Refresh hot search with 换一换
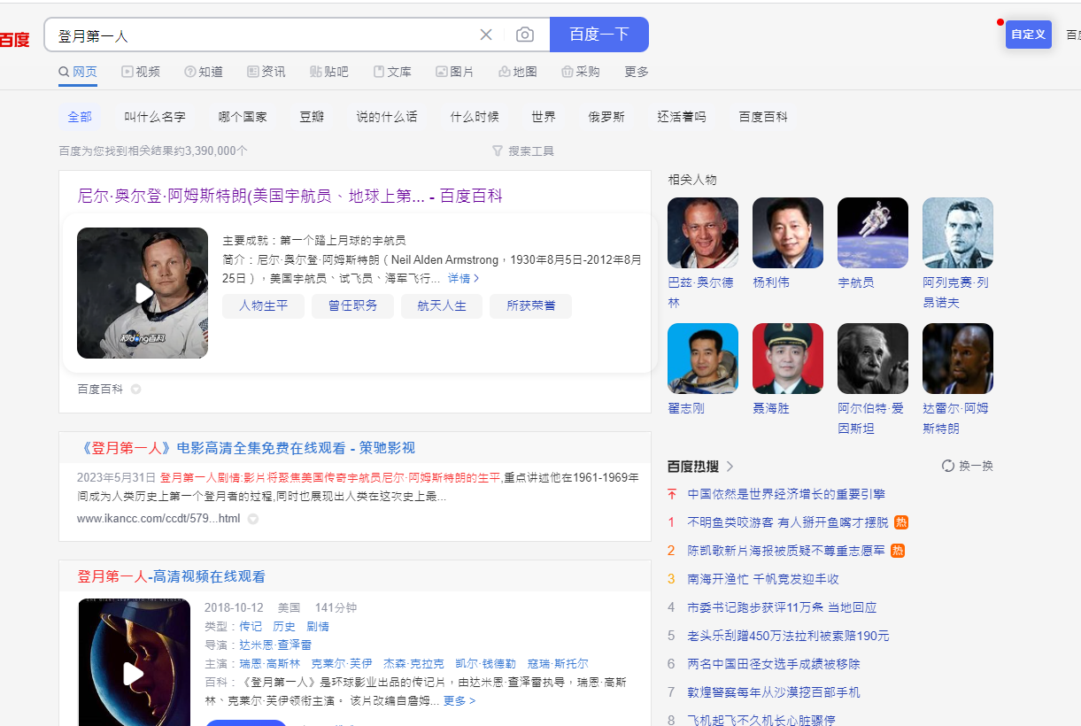 [968, 466]
